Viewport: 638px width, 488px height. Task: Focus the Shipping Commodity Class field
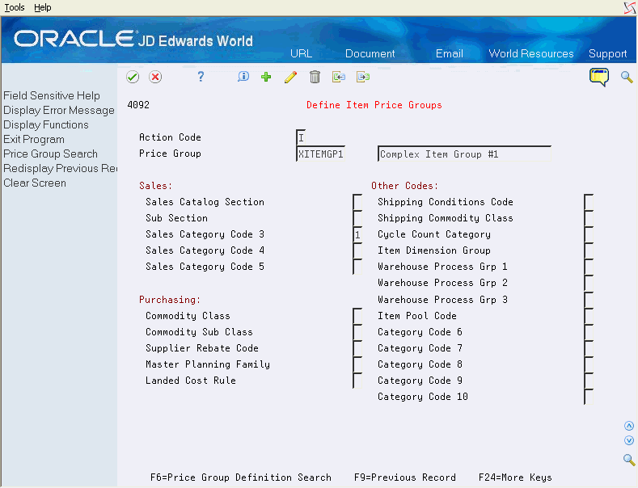click(x=589, y=218)
